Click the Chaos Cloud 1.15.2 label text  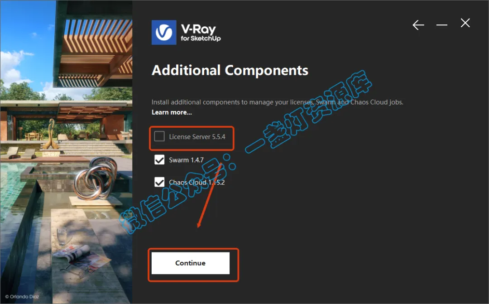click(x=197, y=182)
